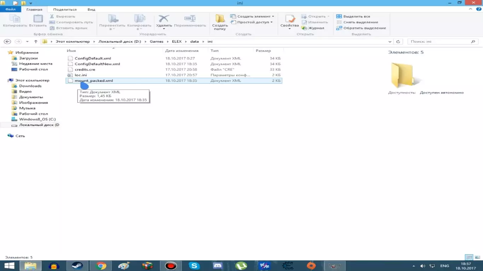Open the ribbon Help question mark icon

479,10
